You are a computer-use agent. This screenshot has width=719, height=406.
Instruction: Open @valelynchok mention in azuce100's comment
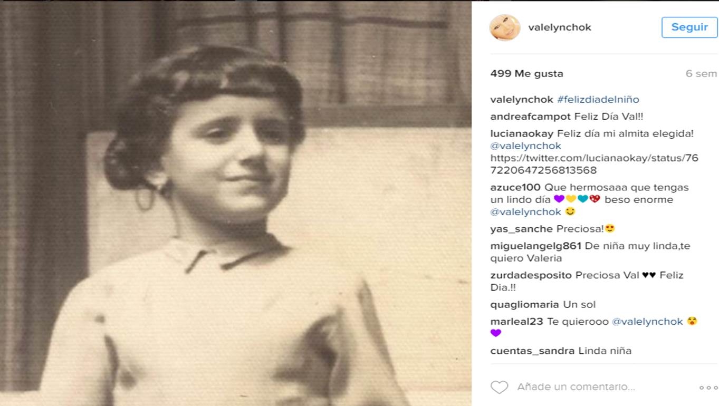coord(525,212)
